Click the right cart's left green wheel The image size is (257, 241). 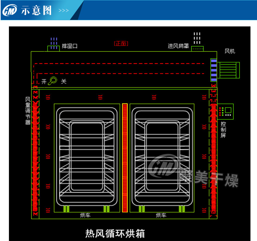click(x=142, y=209)
